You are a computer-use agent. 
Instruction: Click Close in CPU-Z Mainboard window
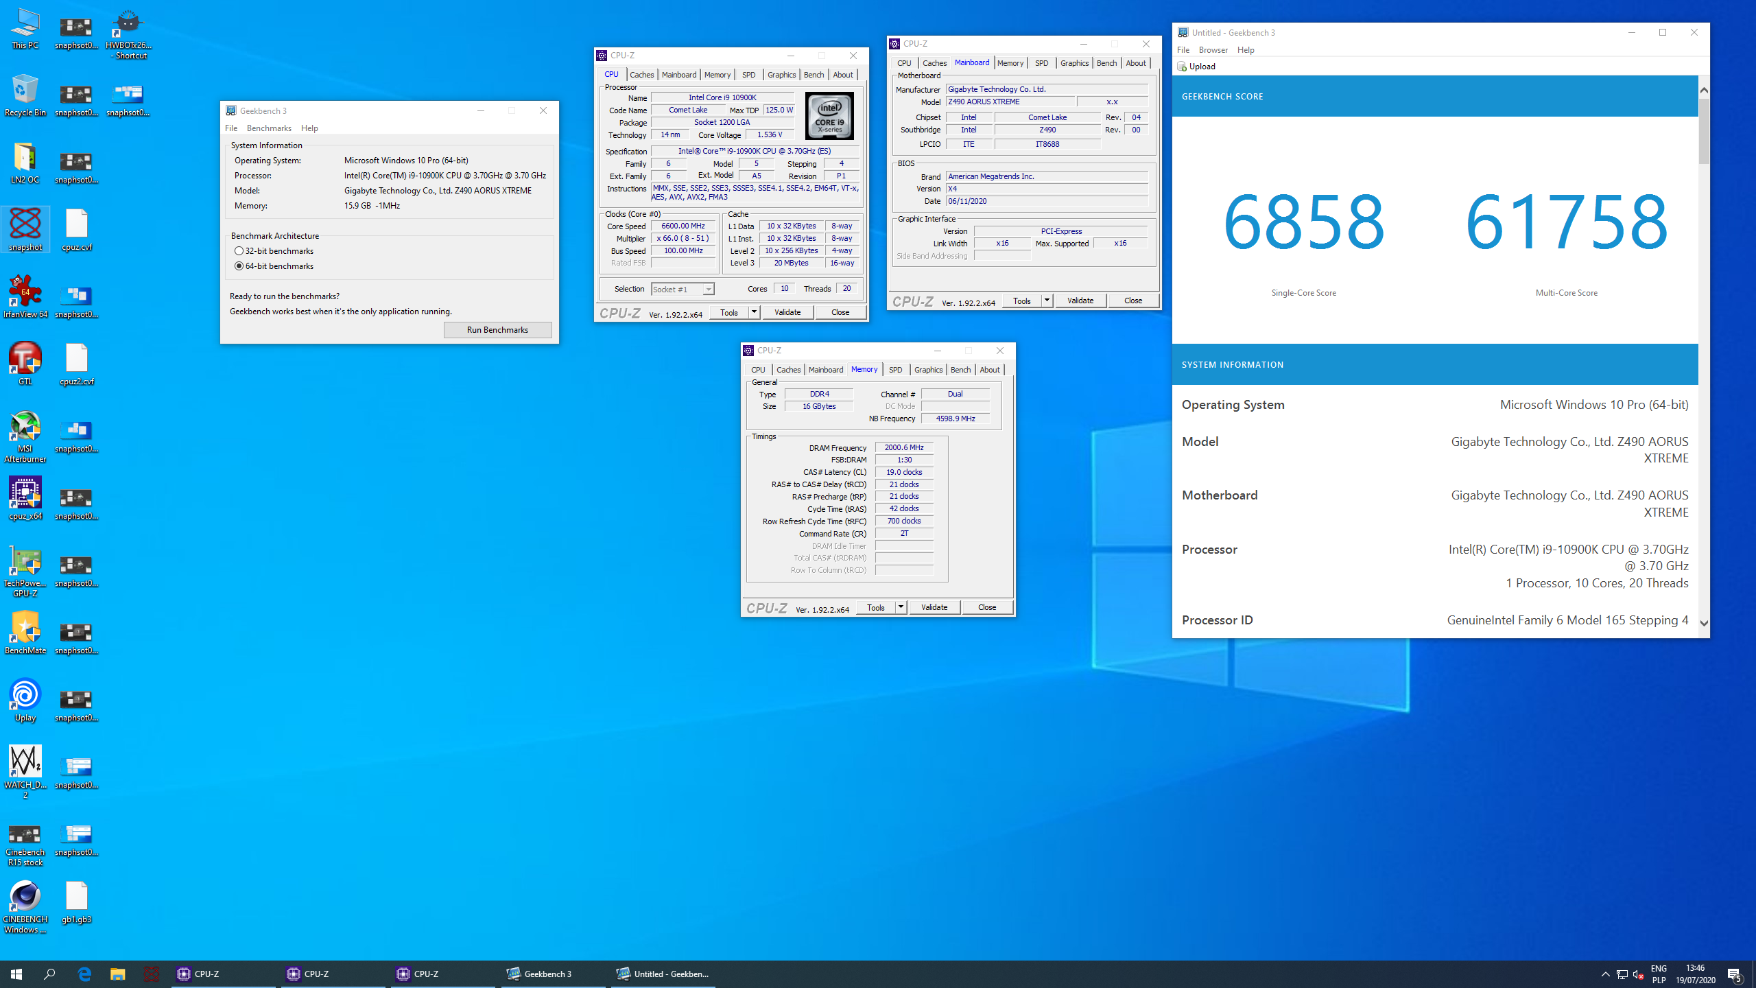(x=1132, y=301)
